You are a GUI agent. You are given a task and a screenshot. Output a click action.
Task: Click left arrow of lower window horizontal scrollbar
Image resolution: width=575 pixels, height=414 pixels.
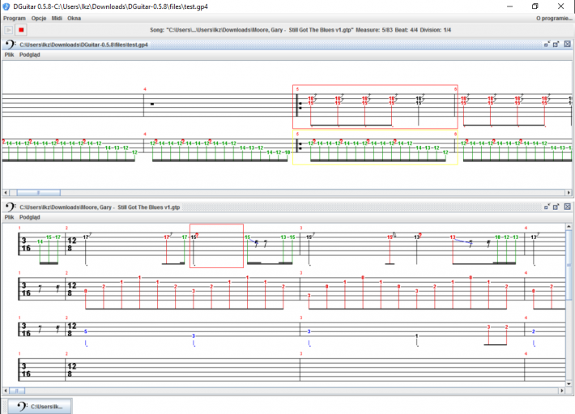[6, 391]
